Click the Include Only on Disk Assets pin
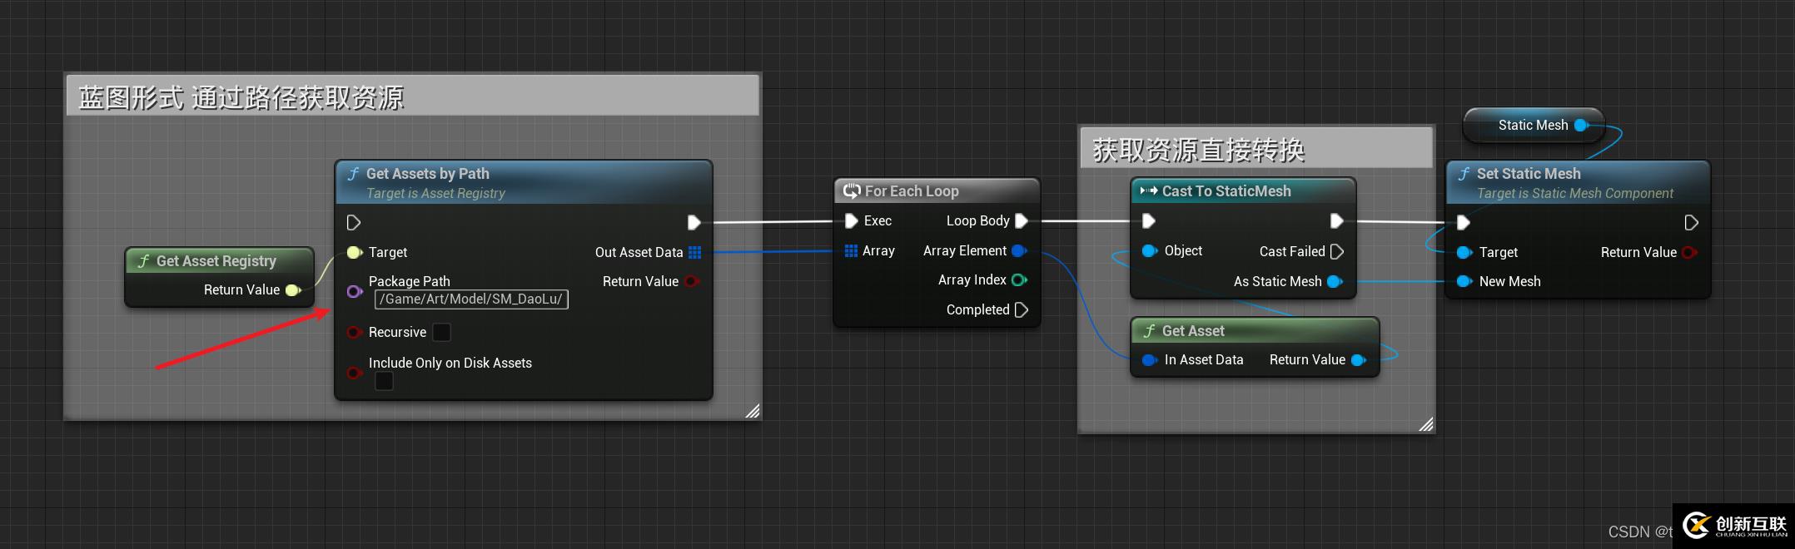1795x549 pixels. point(354,373)
